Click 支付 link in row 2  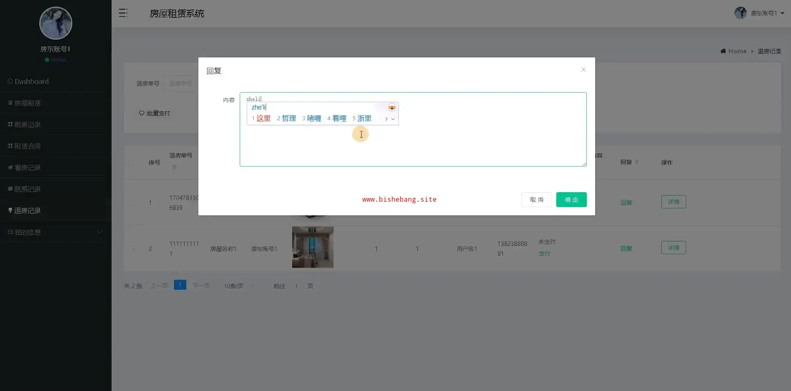click(x=544, y=253)
